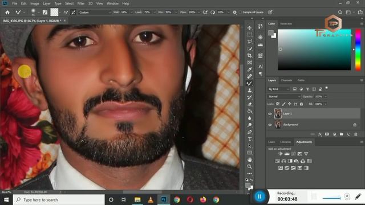This screenshot has height=205, width=365.
Task: Open the Filter menu
Action: point(81,3)
